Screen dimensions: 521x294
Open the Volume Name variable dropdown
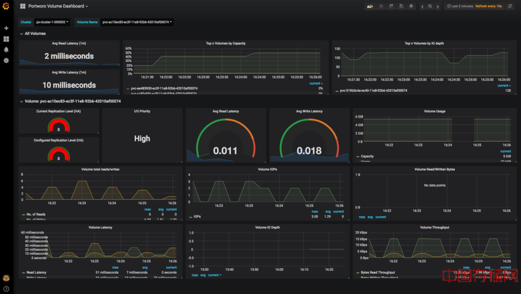click(x=137, y=22)
